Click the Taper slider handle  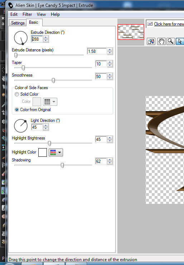point(23,68)
